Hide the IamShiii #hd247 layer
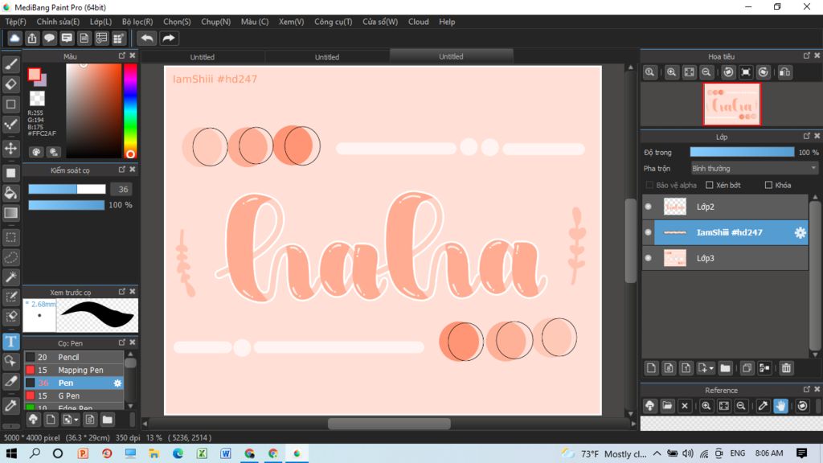The height and width of the screenshot is (463, 823). pyautogui.click(x=649, y=232)
